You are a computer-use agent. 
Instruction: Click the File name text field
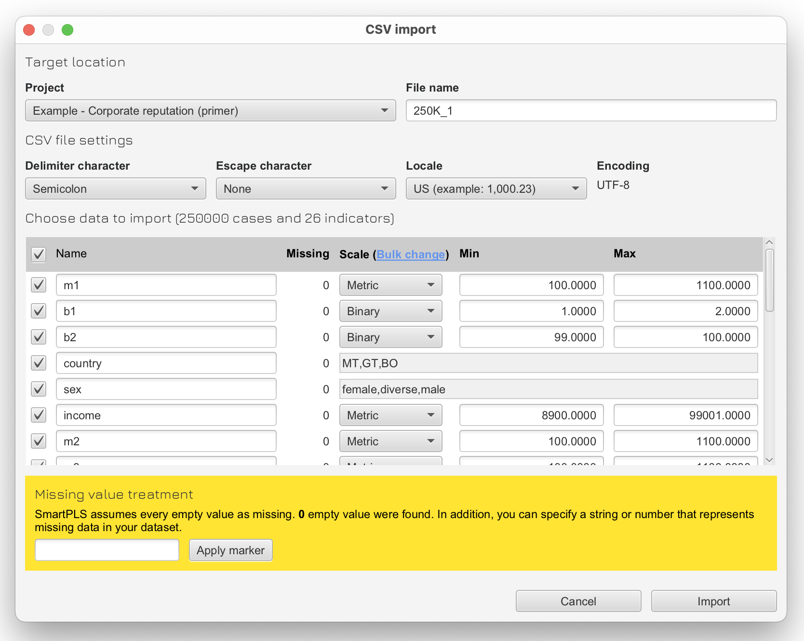[591, 111]
